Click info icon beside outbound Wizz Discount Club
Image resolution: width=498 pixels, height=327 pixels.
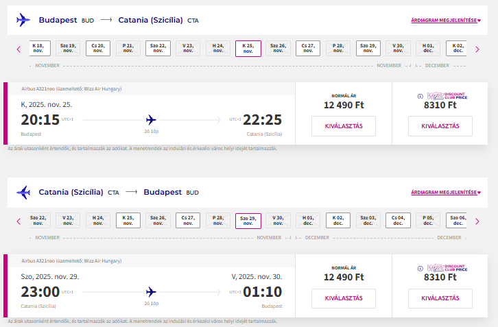pos(420,97)
